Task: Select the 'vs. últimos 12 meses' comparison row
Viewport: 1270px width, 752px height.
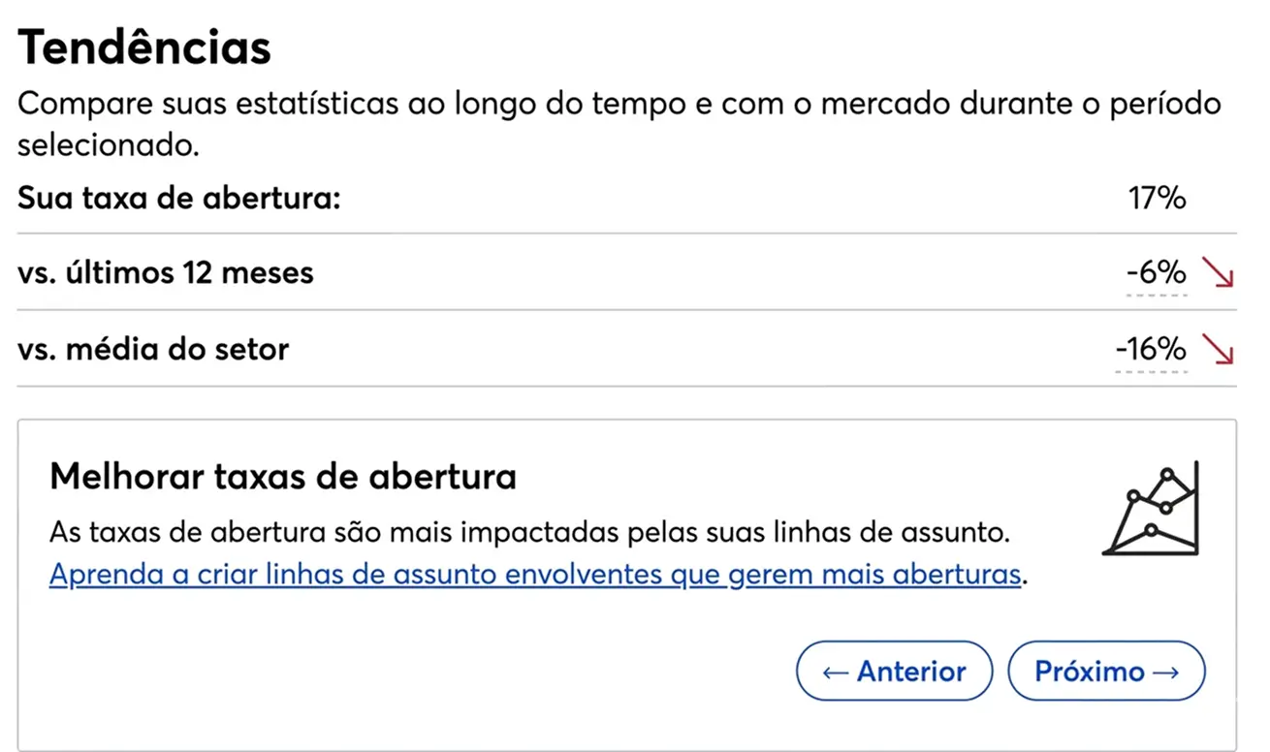Action: 165,272
